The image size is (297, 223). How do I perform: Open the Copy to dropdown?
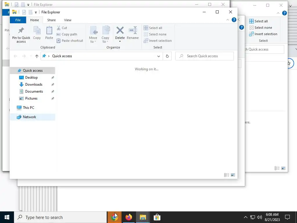coord(105,35)
